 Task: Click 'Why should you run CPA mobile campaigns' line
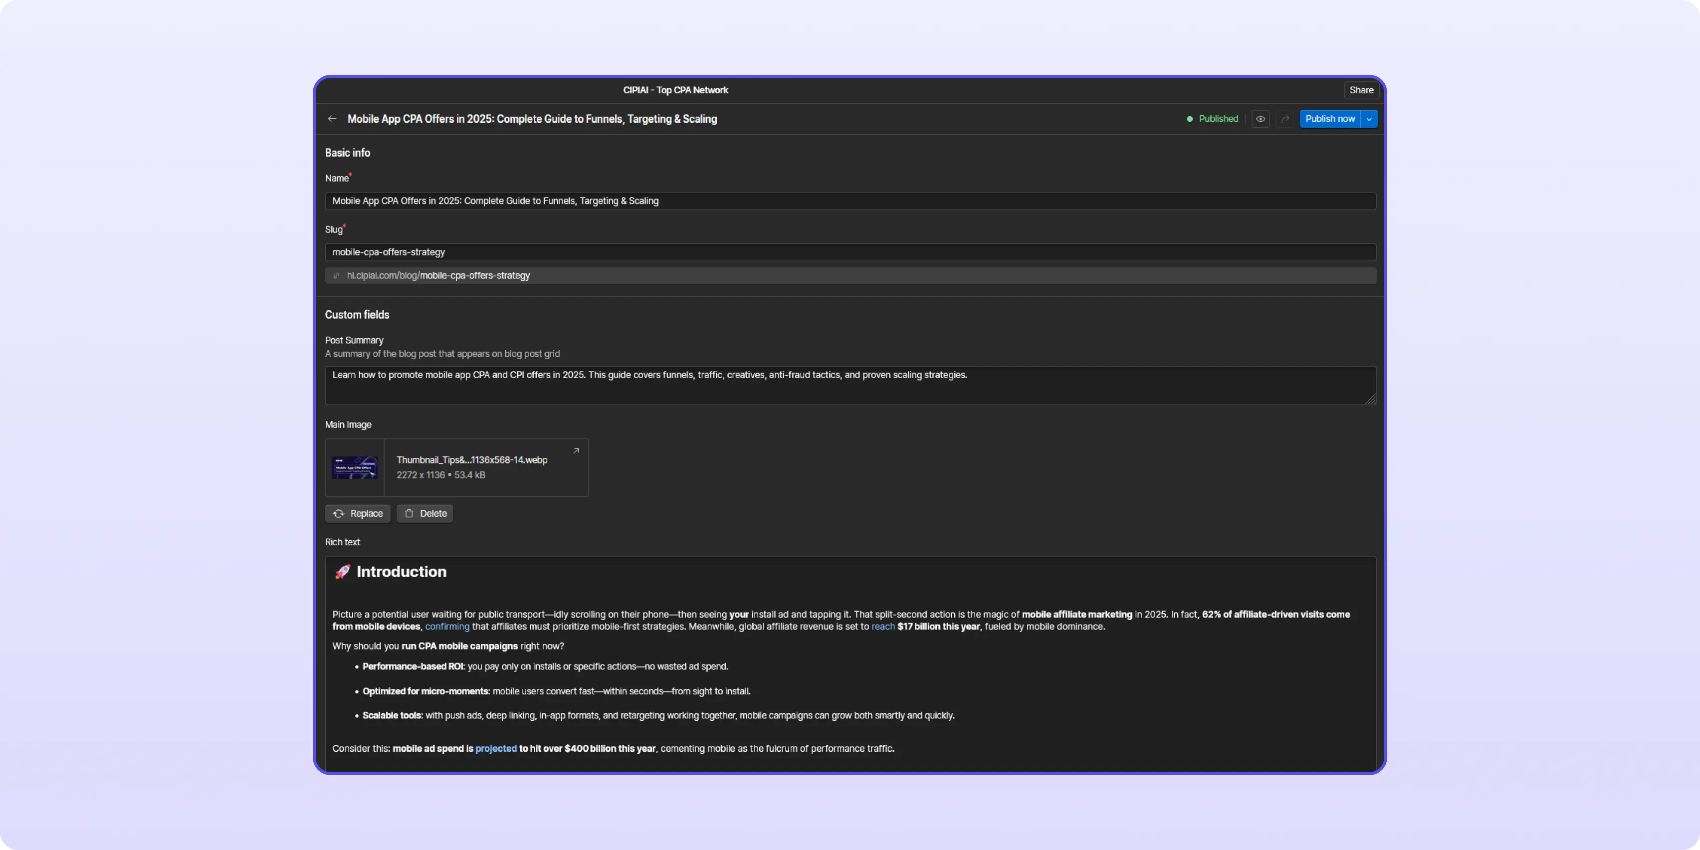coord(448,646)
